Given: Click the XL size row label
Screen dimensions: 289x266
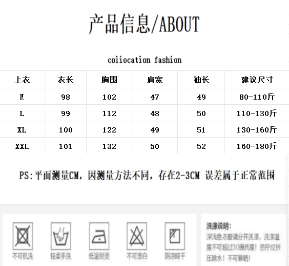Looking at the screenshot, I should [22, 130].
